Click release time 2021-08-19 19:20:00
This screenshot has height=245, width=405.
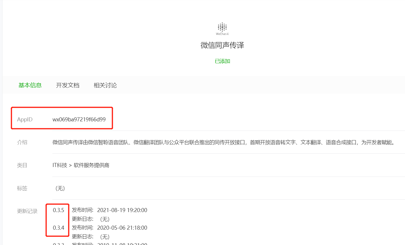point(122,210)
